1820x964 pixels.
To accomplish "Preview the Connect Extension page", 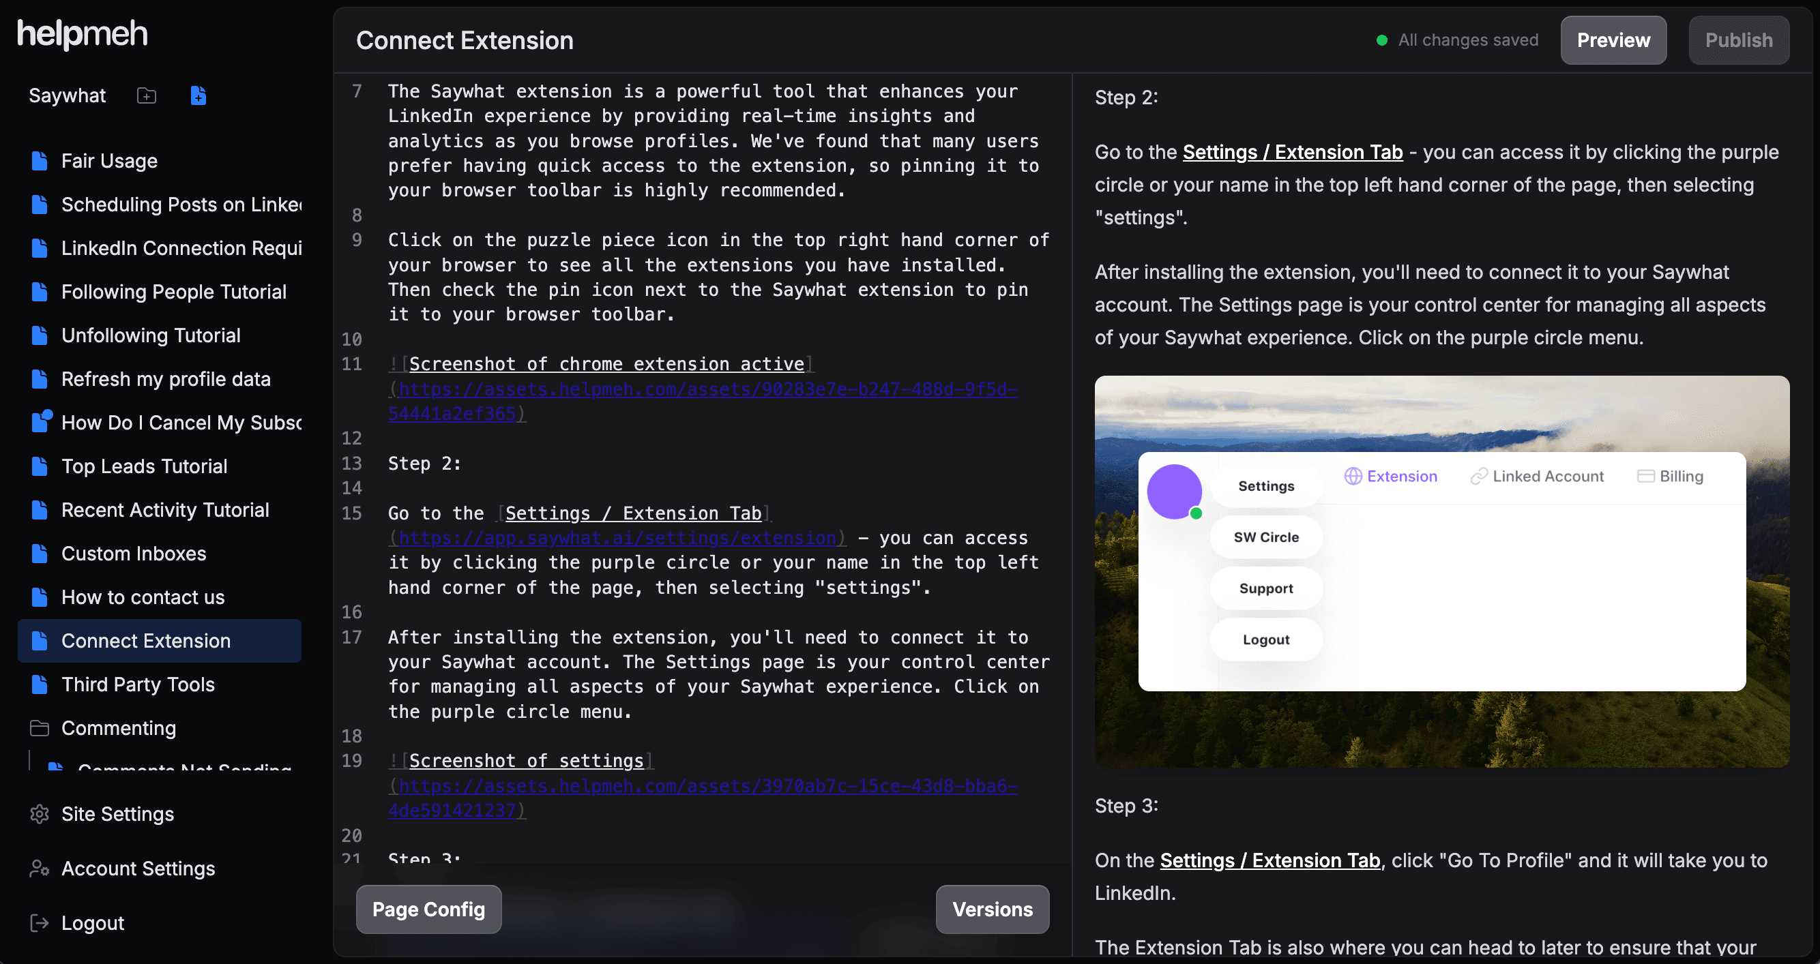I will 1614,40.
